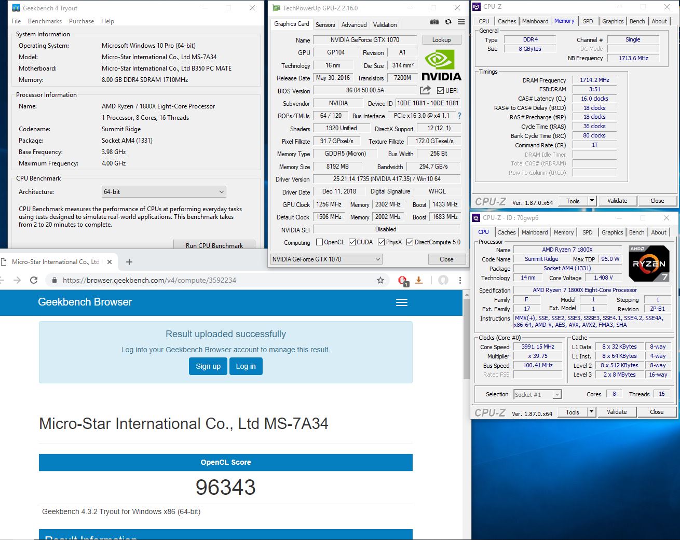Open the GPU-Z hamburger menu icon
680x540 pixels.
tap(461, 22)
